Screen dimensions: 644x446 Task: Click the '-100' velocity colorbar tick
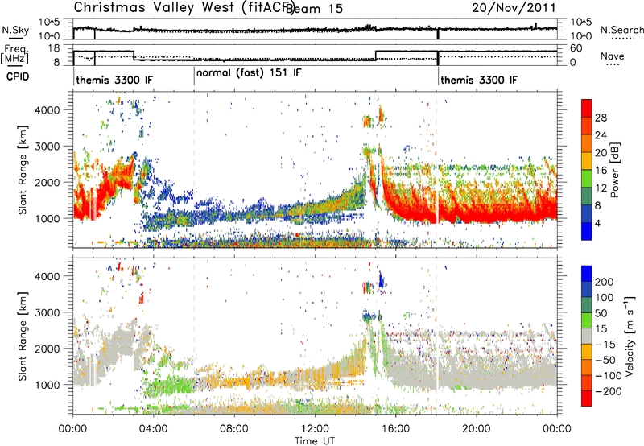(609, 376)
